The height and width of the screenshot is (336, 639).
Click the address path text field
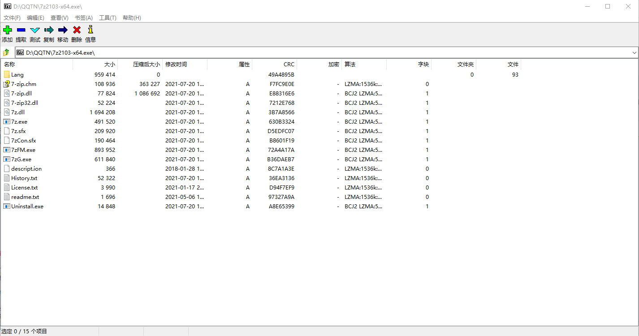pyautogui.click(x=327, y=52)
